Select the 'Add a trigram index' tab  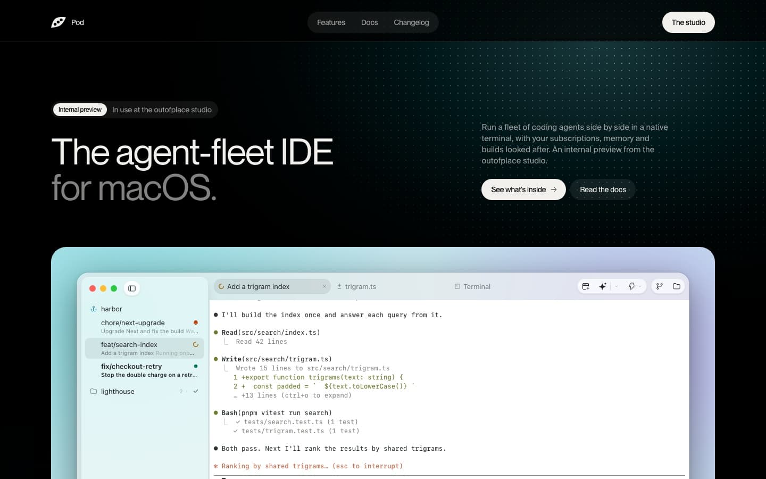pos(272,286)
